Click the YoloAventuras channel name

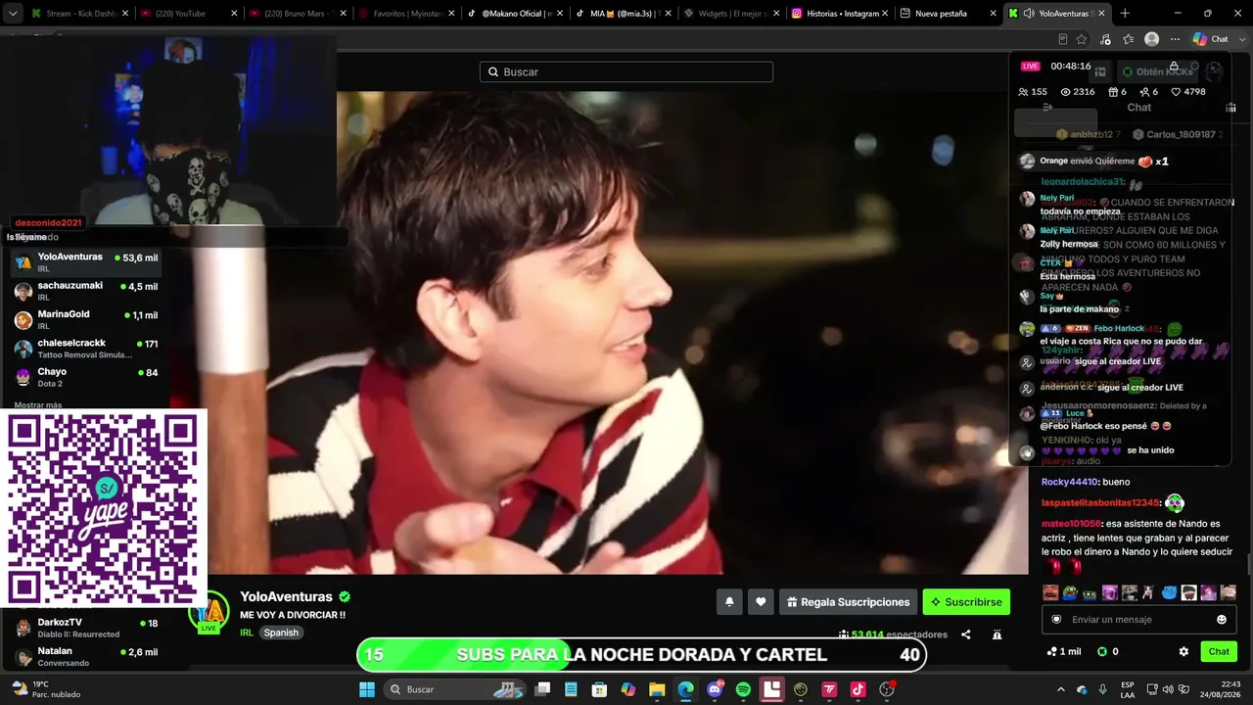tap(286, 596)
